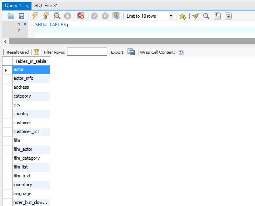
Task: Execute the query with the lightning bolt icon
Action: click(35, 16)
